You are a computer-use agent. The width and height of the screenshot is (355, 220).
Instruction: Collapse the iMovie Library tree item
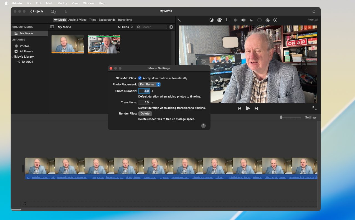[x=12, y=57]
